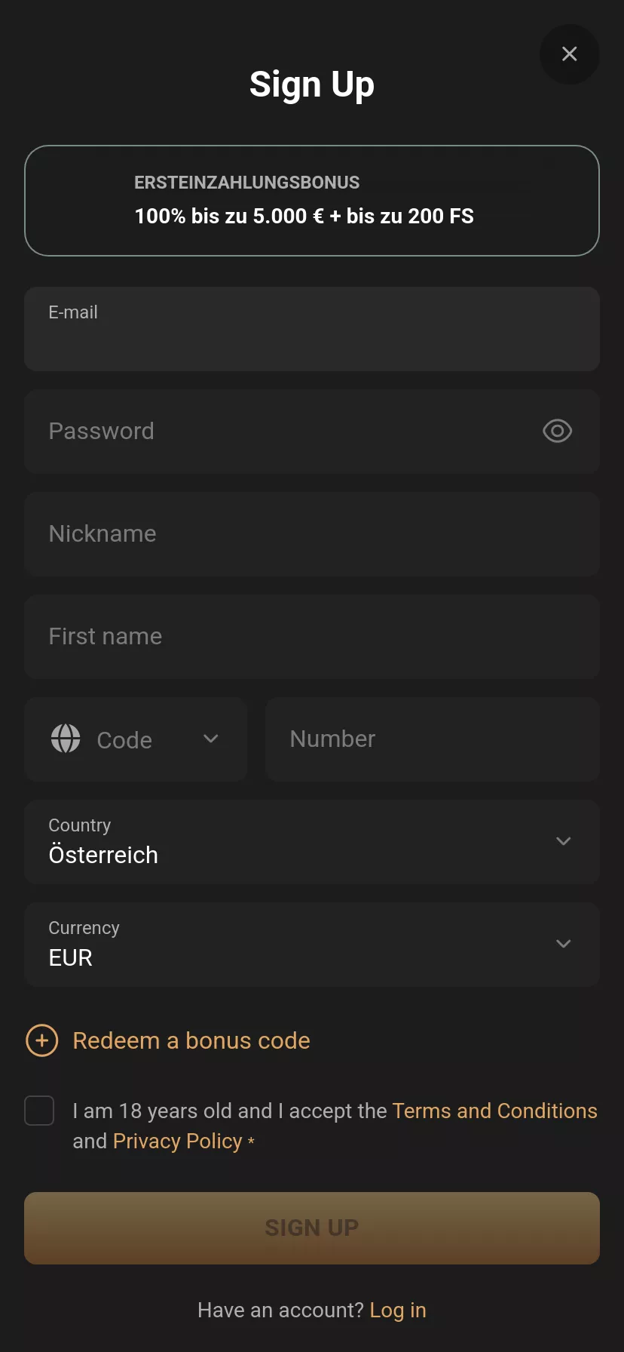Focus the E-mail input field

tap(312, 329)
